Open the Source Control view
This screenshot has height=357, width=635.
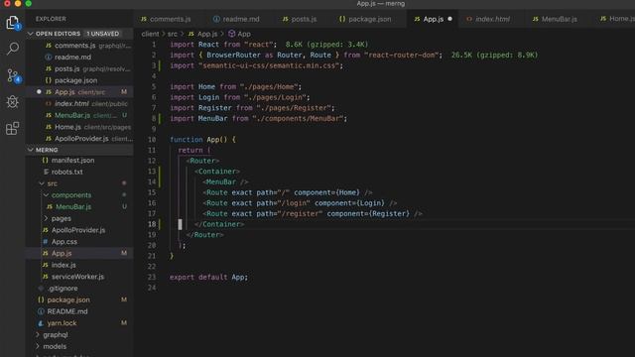point(13,75)
